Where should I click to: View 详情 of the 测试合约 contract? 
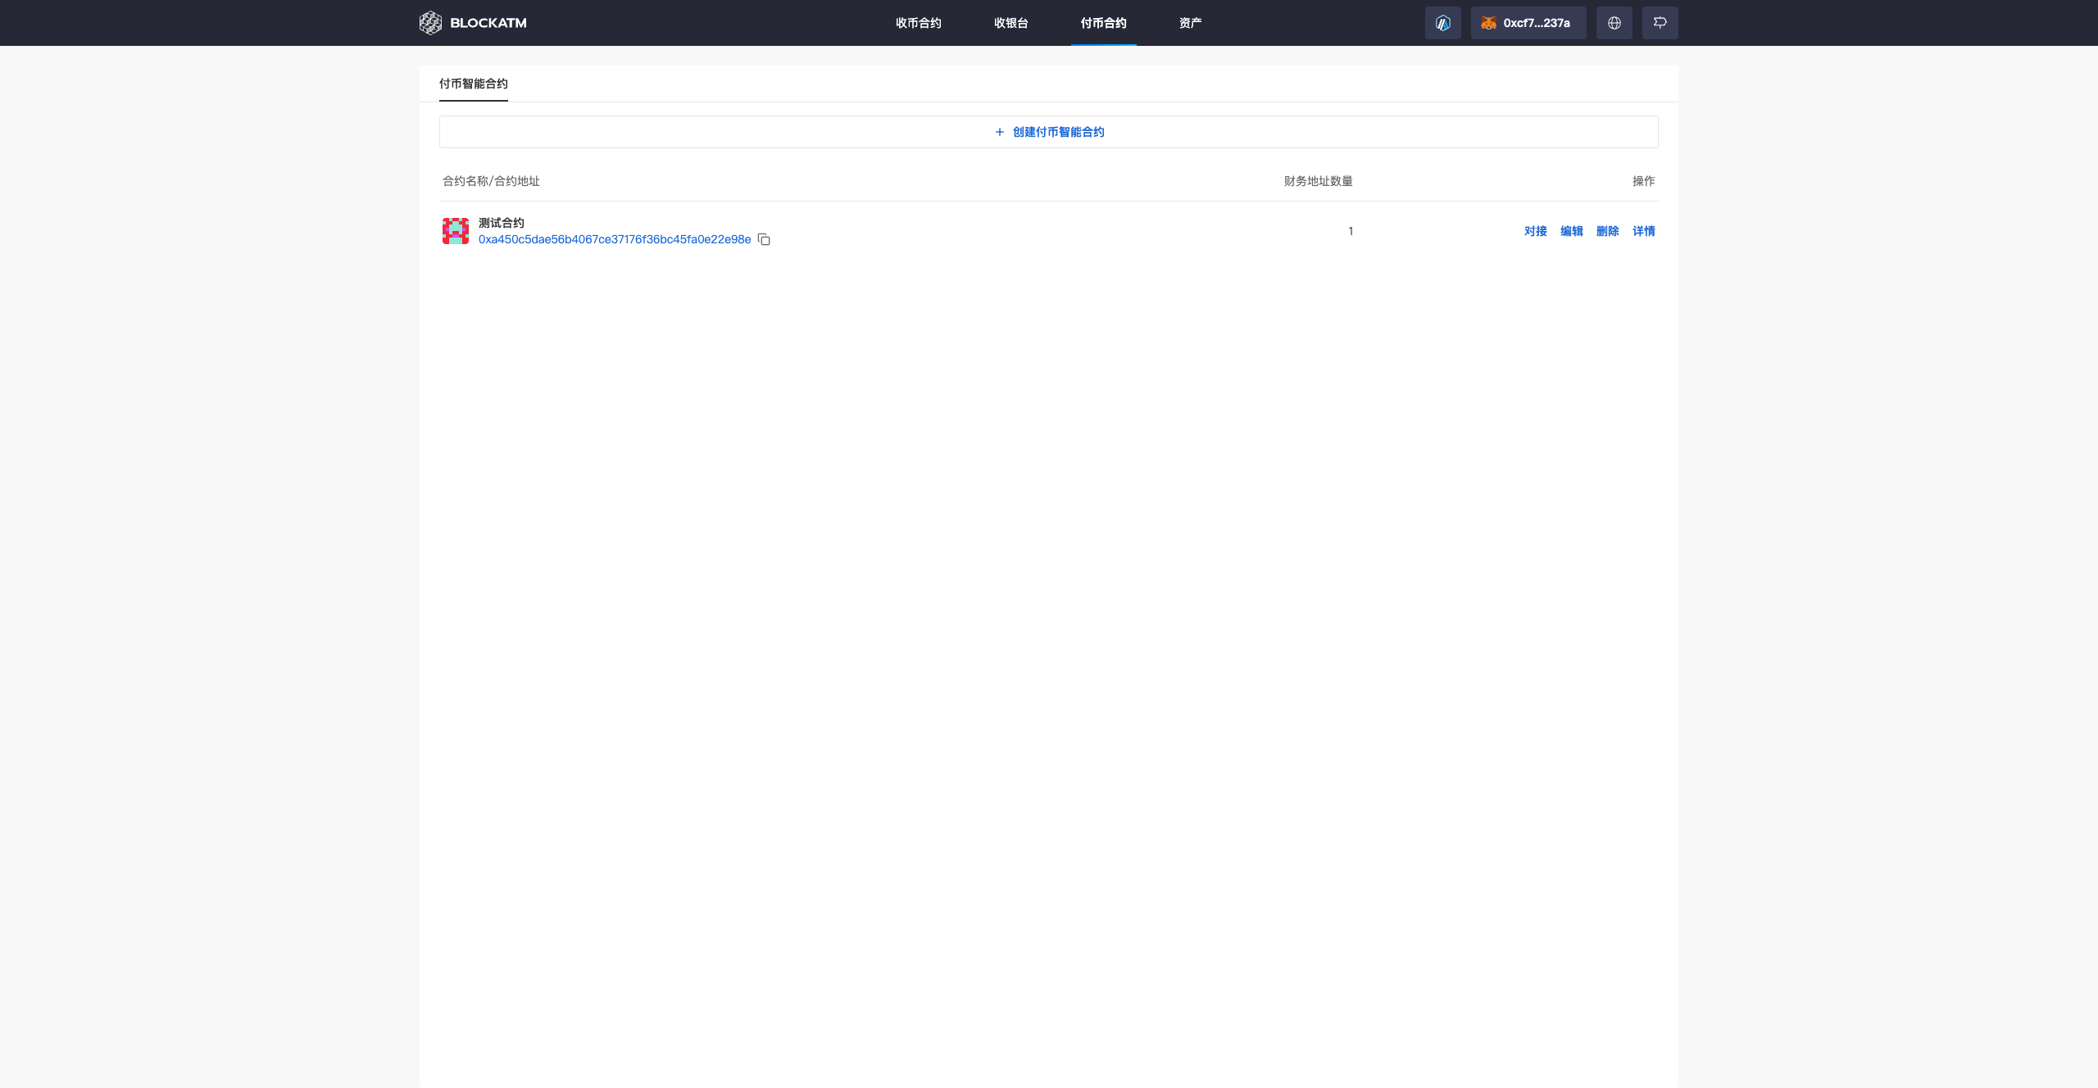1643,231
